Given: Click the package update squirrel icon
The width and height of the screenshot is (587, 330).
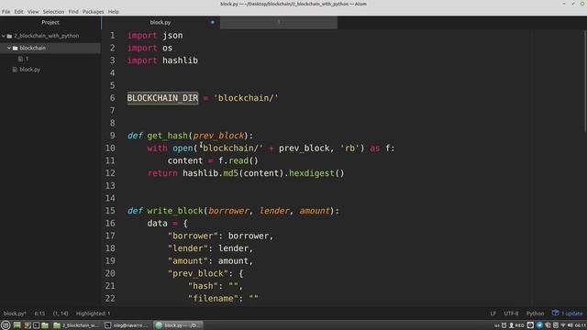Looking at the screenshot, I should point(556,313).
